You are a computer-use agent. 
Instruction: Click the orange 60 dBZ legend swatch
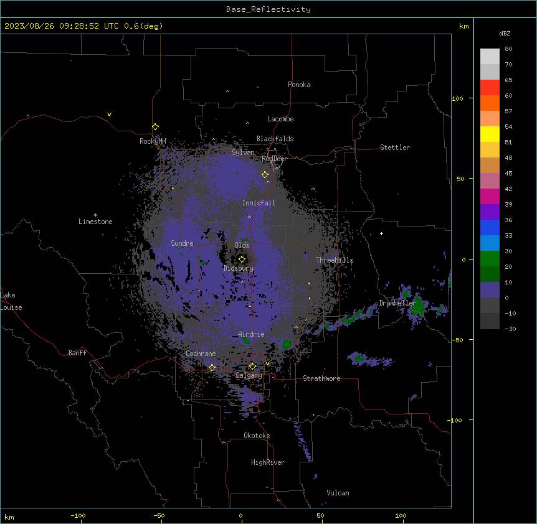pyautogui.click(x=490, y=103)
